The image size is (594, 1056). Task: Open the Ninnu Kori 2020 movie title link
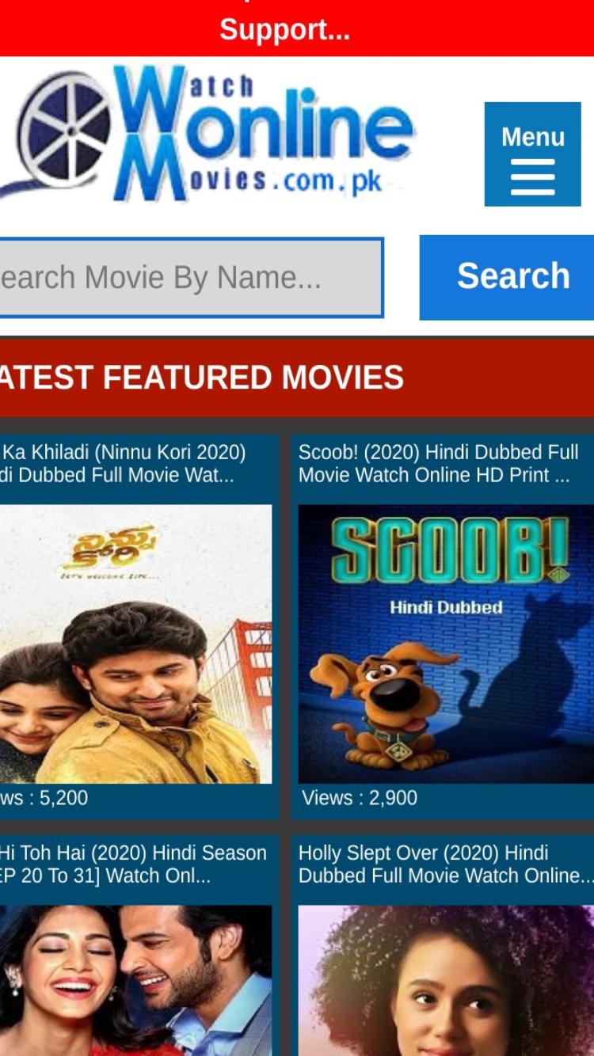123,464
